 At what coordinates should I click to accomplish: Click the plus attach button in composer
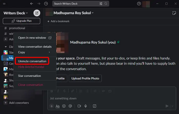52,106
